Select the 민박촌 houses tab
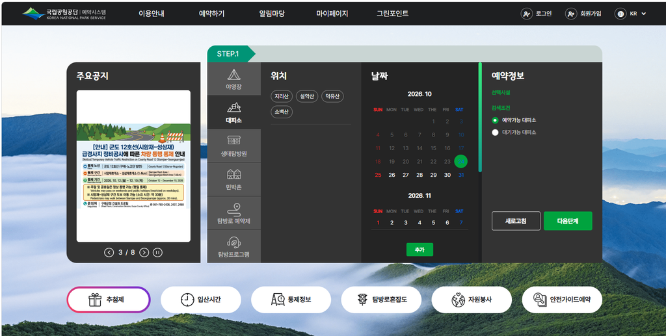666x336 pixels. [234, 179]
